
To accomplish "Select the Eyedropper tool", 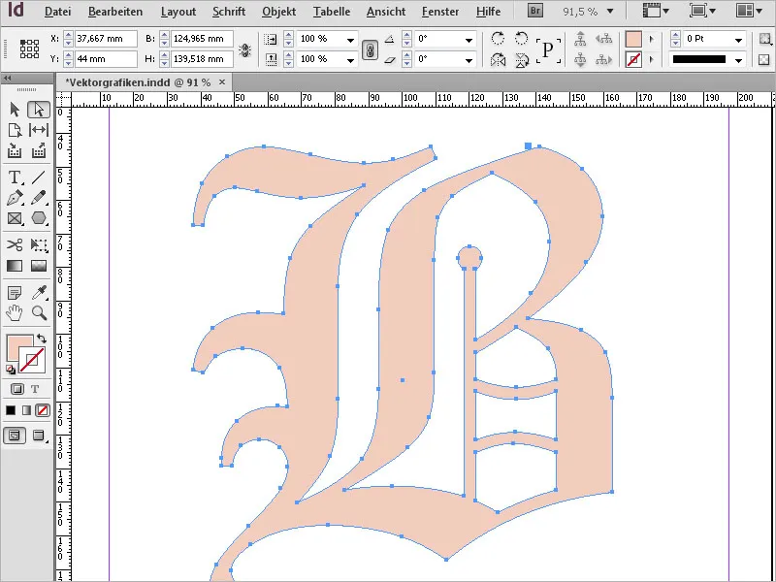I will coord(39,293).
